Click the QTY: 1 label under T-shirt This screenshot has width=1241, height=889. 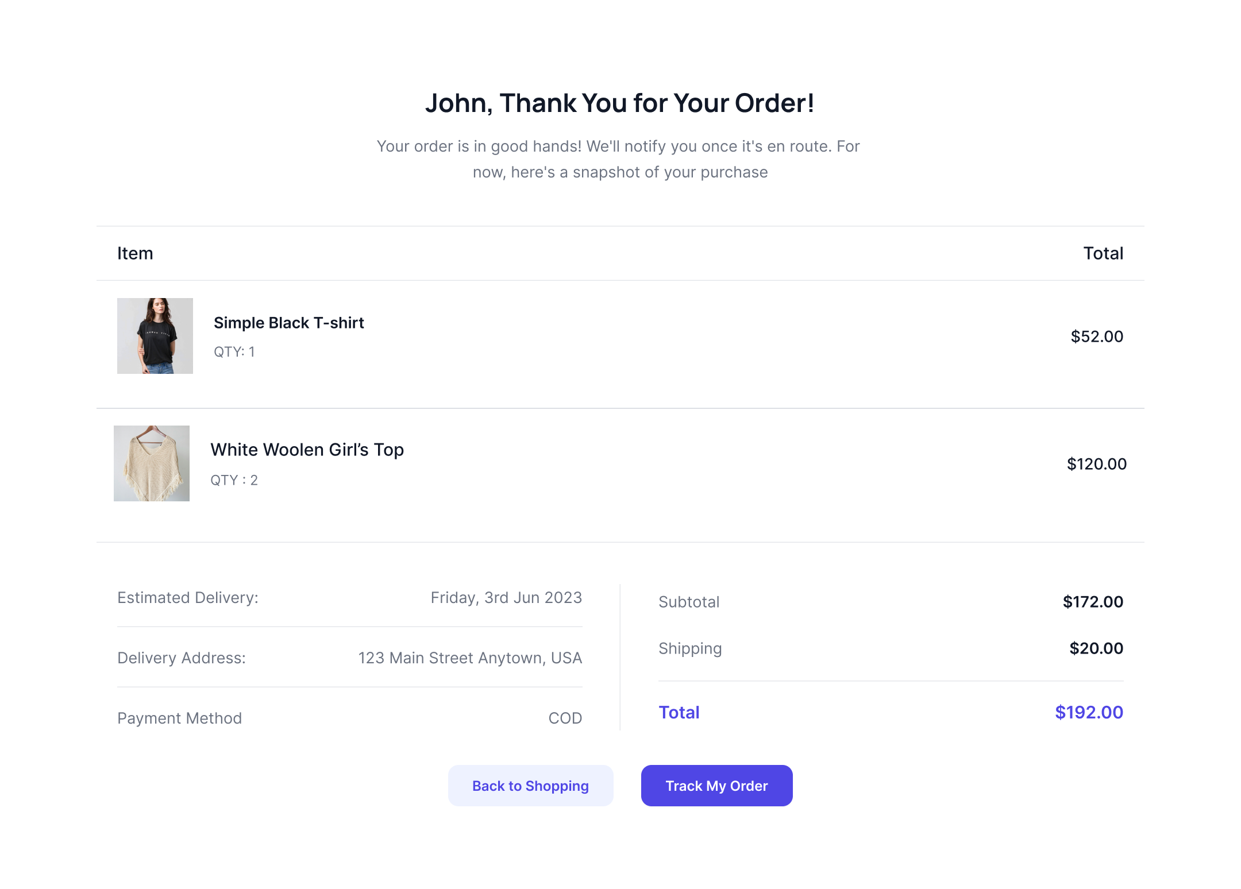click(x=234, y=352)
